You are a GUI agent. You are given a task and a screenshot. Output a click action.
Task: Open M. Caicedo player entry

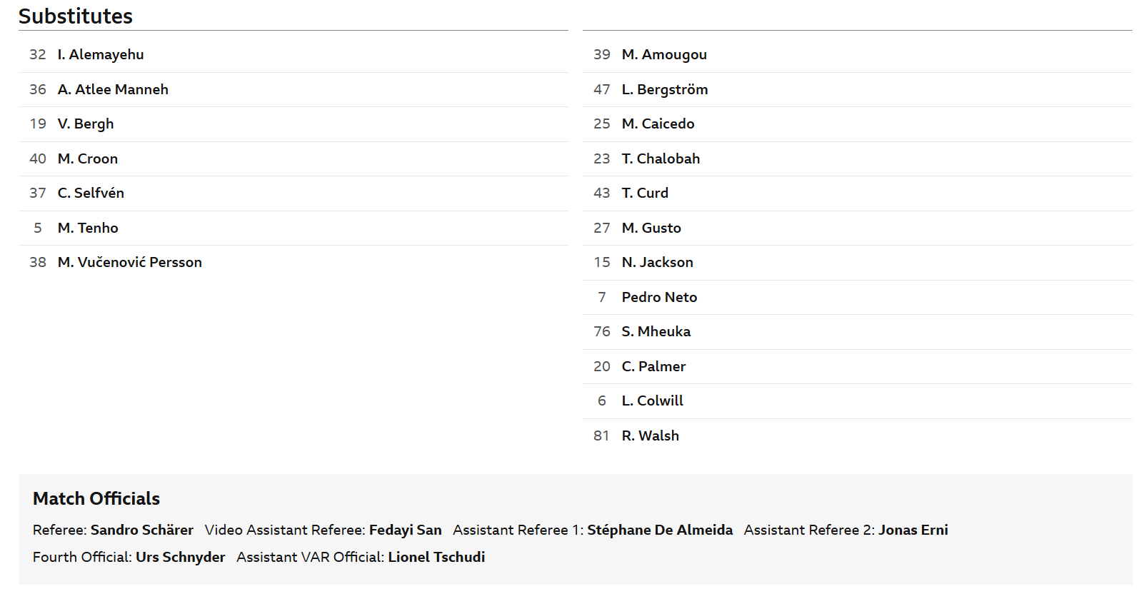point(658,124)
